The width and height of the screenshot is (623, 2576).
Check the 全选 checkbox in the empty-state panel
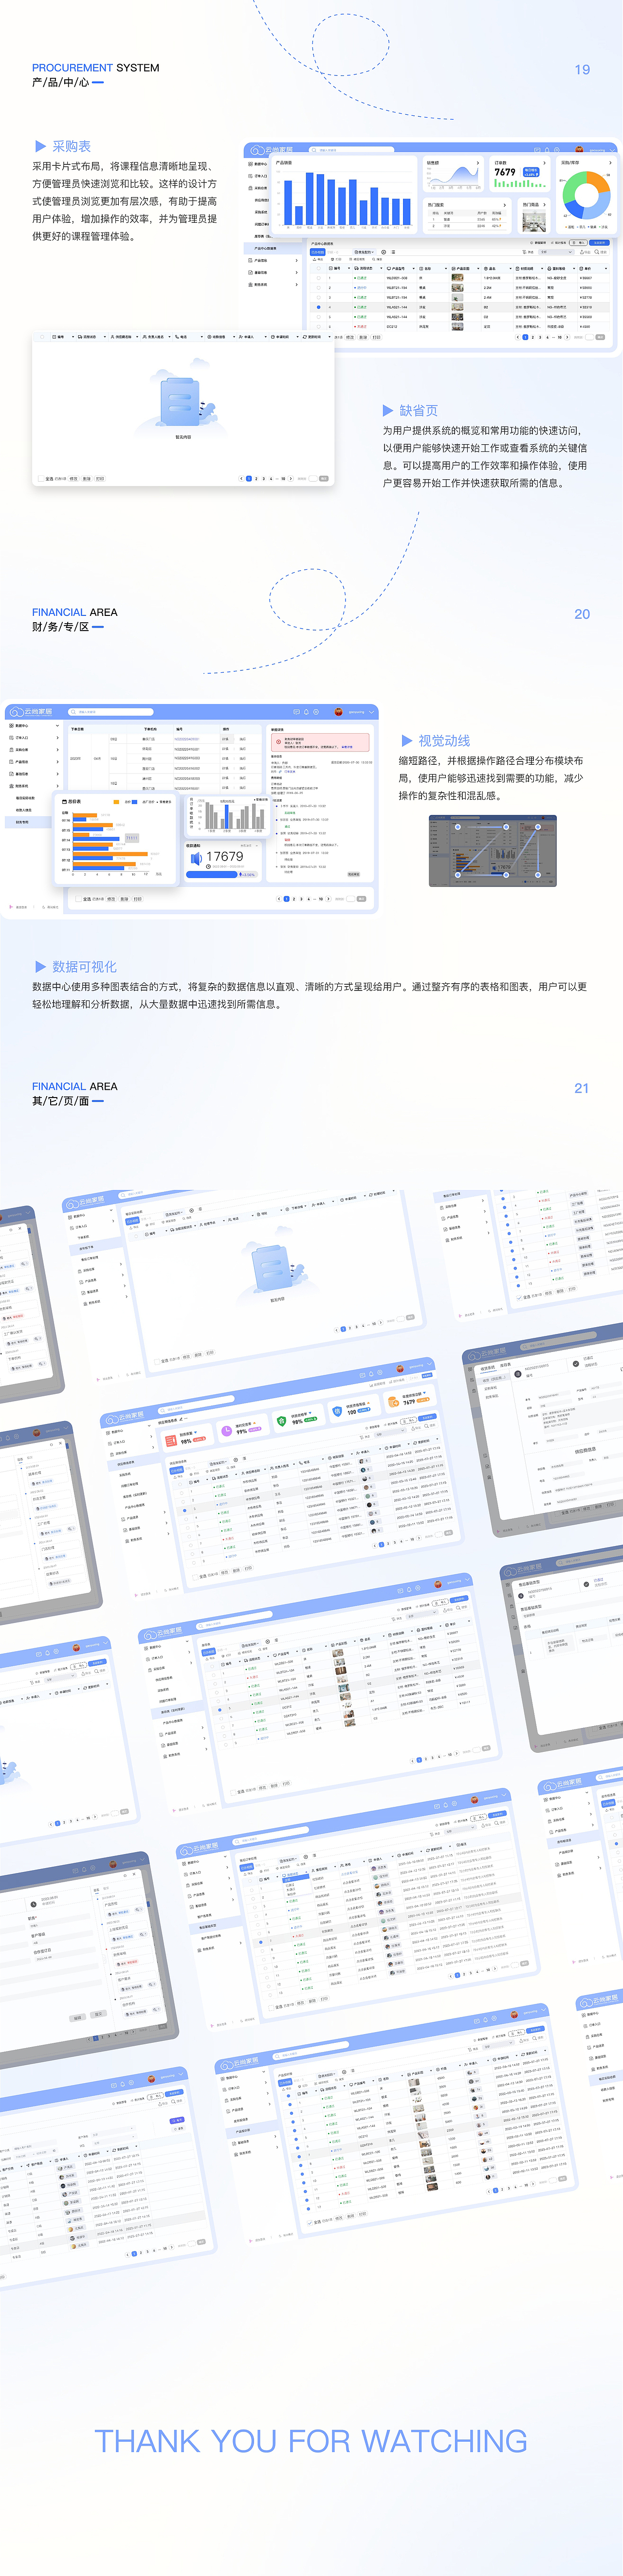click(x=41, y=479)
